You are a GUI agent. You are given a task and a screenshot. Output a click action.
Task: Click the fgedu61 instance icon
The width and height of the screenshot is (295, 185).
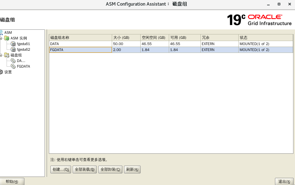[13, 44]
